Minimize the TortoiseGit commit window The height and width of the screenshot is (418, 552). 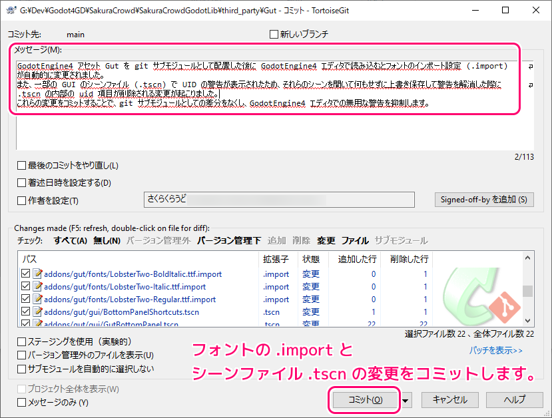click(475, 10)
